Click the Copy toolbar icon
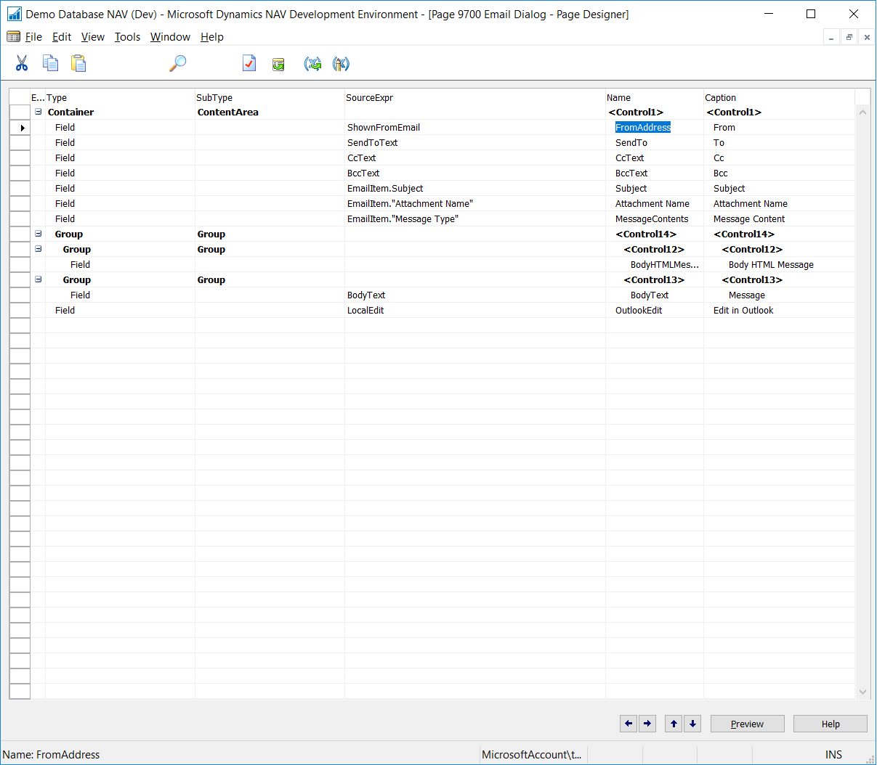This screenshot has width=877, height=765. coord(50,64)
